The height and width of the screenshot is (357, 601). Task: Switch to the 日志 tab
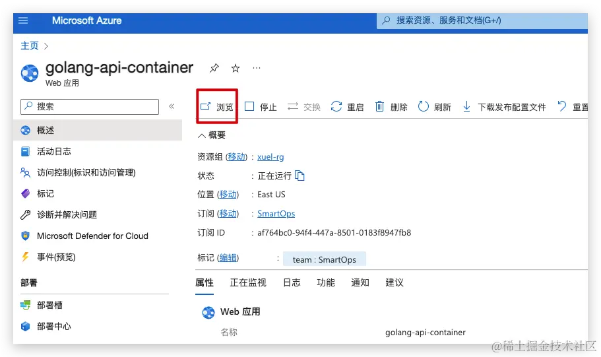[x=292, y=282]
